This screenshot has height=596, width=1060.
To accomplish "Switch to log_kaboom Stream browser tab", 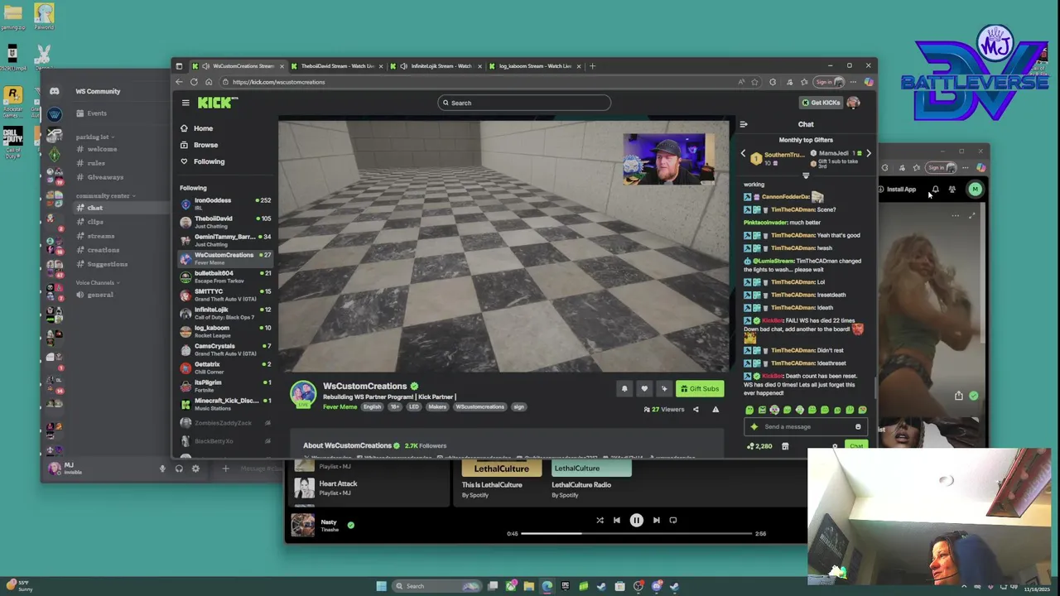I will pos(534,66).
